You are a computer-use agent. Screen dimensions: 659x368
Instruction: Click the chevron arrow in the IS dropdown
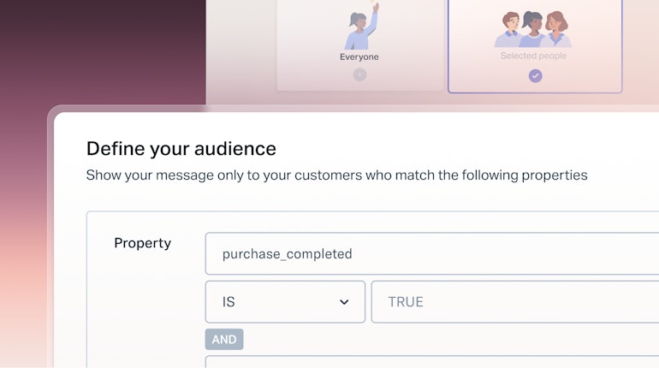pyautogui.click(x=344, y=302)
